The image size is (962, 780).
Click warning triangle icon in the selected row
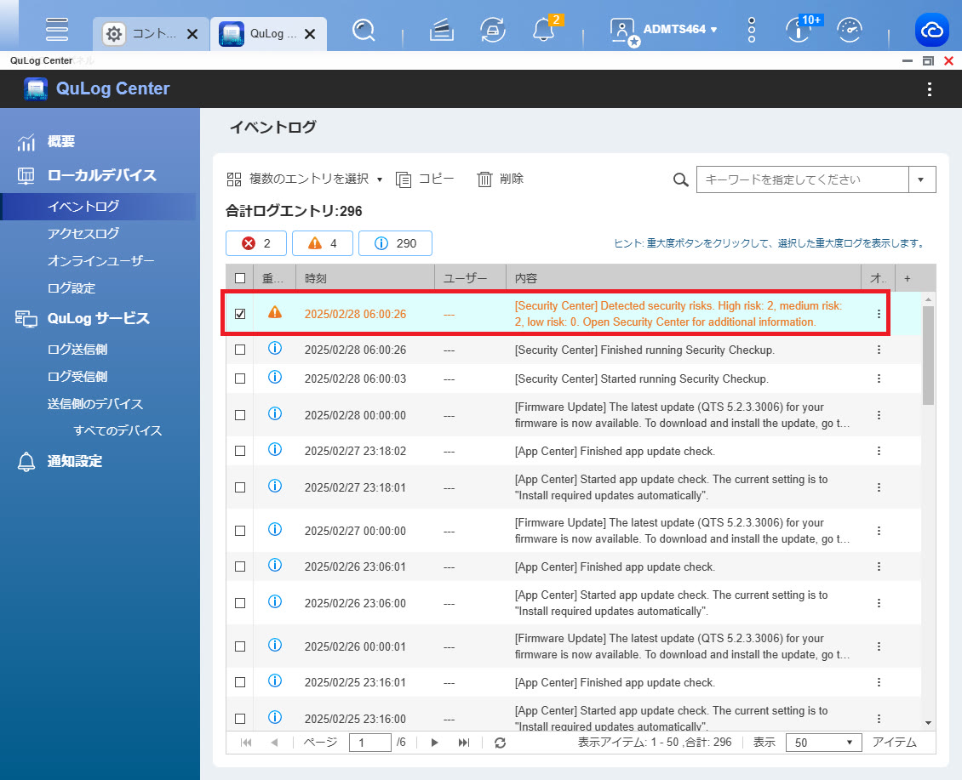(275, 312)
